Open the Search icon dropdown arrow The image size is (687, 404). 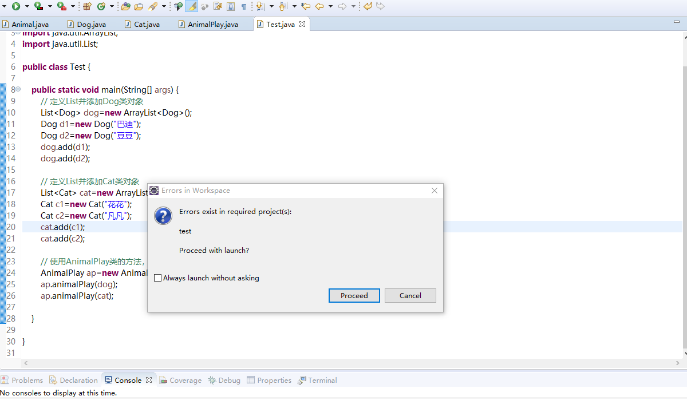tap(164, 6)
